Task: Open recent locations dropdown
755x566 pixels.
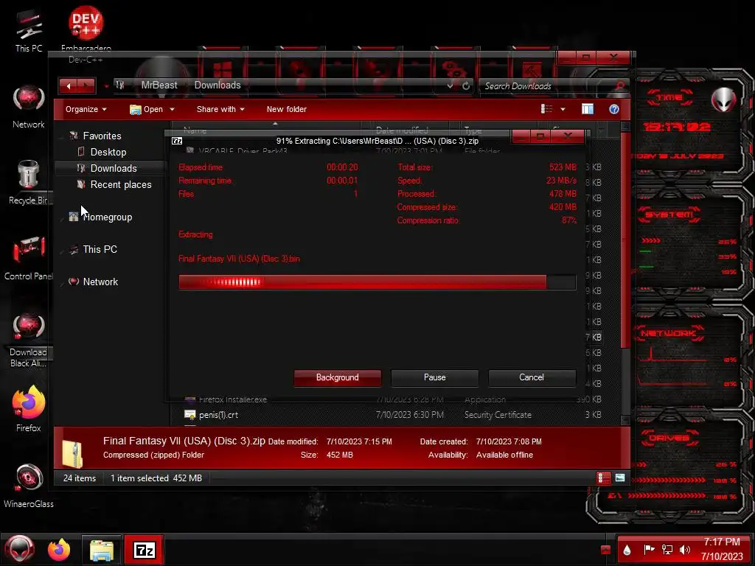Action: coord(106,87)
